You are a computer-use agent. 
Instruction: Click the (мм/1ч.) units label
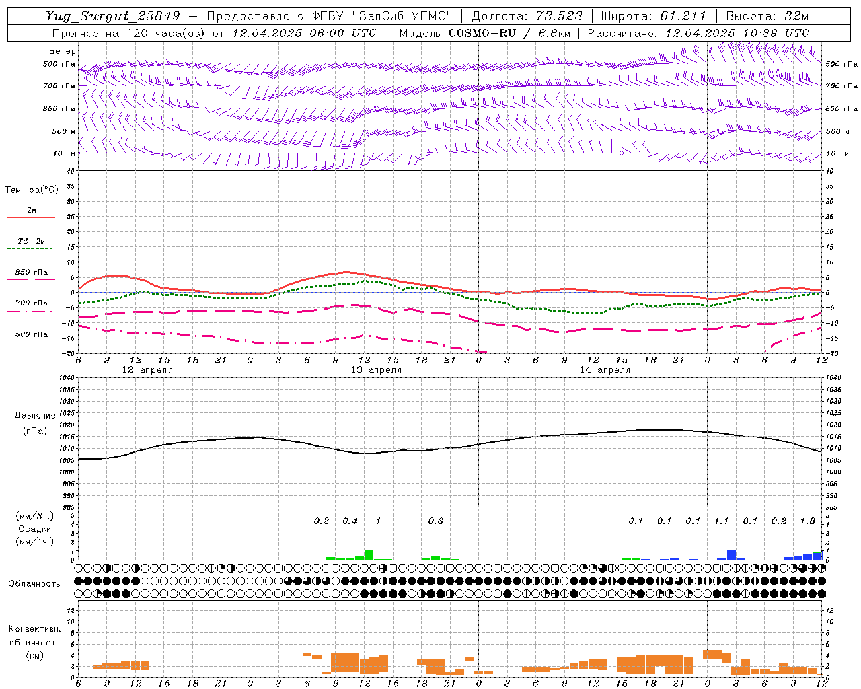[34, 542]
